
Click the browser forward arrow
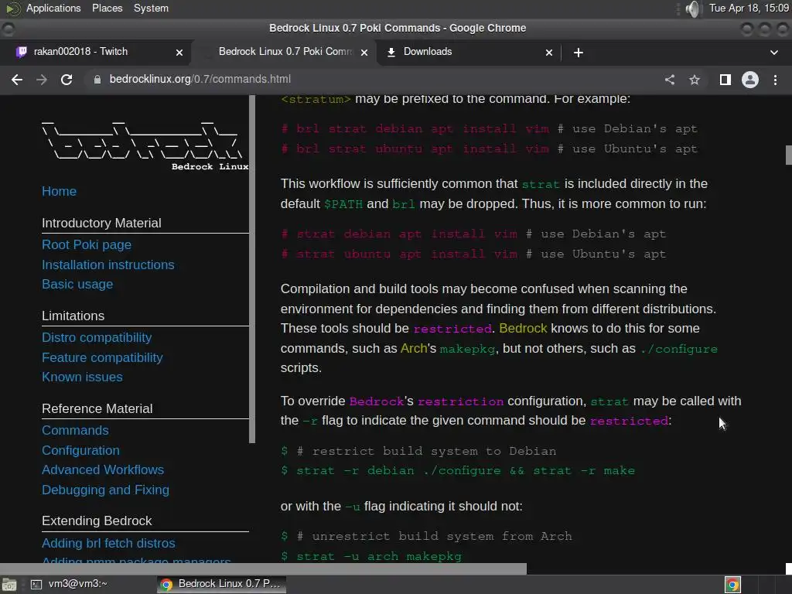point(42,80)
